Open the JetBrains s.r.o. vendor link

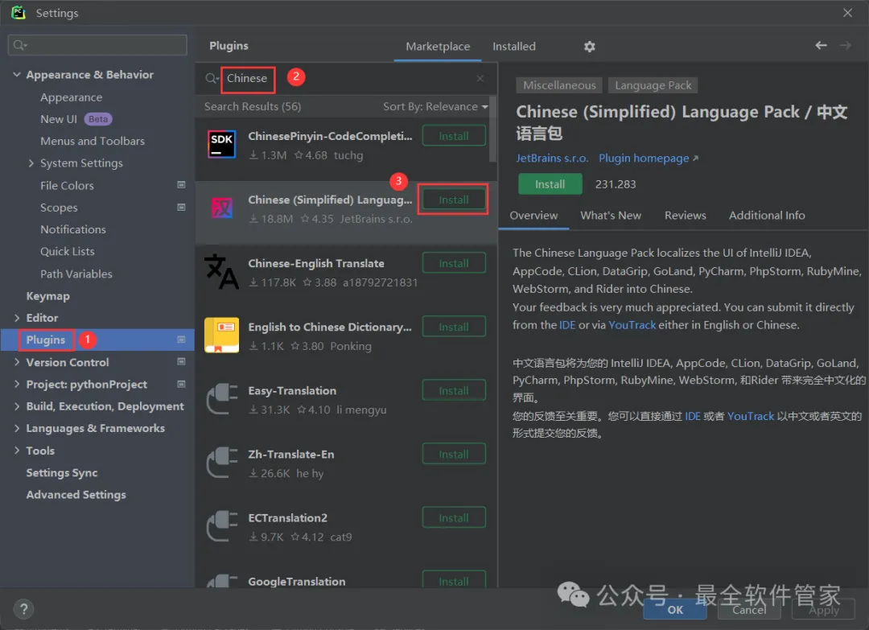coord(552,159)
